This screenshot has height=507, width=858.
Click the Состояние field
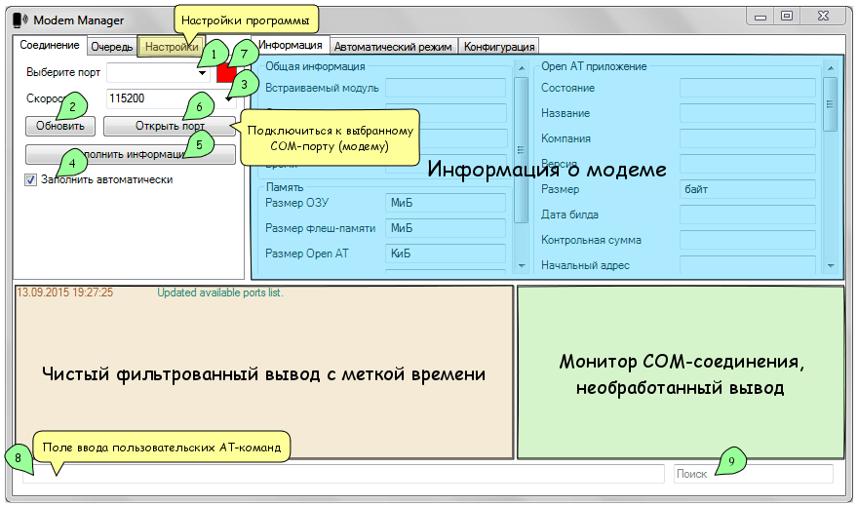[748, 88]
